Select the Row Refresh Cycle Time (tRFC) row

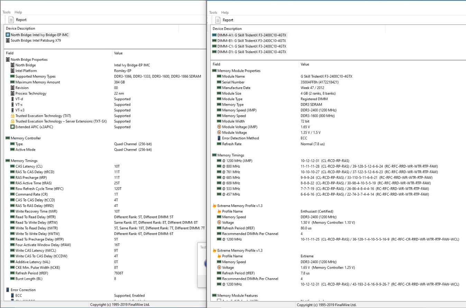click(x=105, y=189)
